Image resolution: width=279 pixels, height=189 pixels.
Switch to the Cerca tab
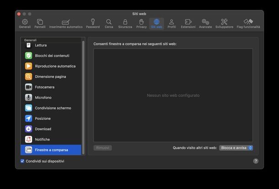coord(109,24)
